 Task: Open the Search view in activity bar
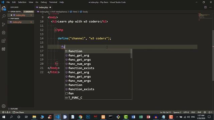(4, 16)
